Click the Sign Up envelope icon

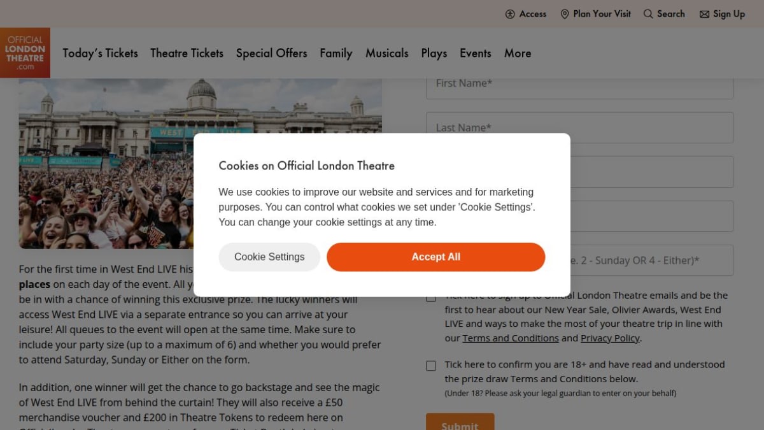click(704, 14)
